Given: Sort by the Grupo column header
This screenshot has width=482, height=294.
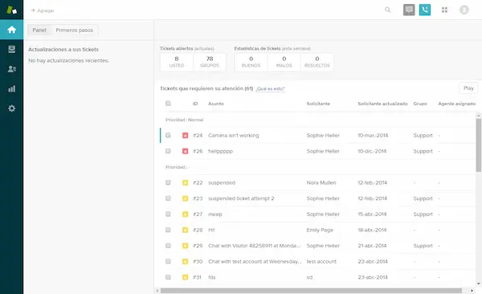Looking at the screenshot, I should pyautogui.click(x=420, y=104).
